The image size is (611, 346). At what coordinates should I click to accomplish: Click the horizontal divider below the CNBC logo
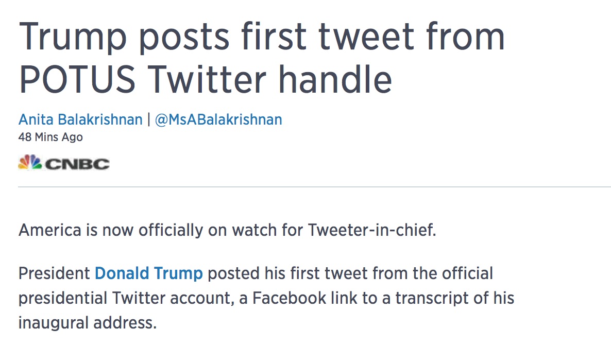tap(314, 187)
